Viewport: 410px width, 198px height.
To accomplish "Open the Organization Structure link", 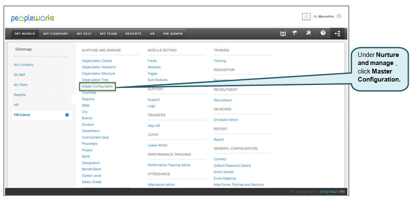I will click(x=98, y=74).
